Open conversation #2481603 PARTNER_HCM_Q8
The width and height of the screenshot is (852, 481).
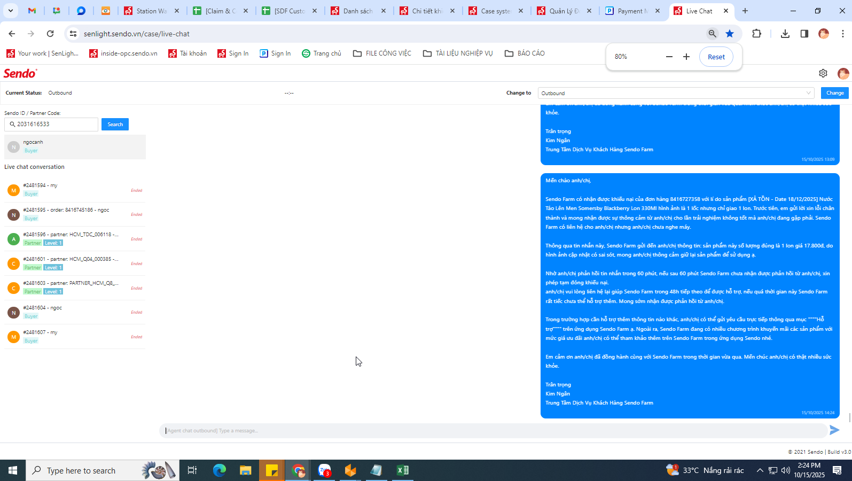[75, 288]
